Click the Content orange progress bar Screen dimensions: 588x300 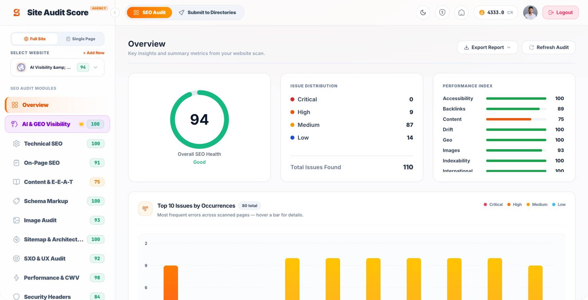[509, 119]
